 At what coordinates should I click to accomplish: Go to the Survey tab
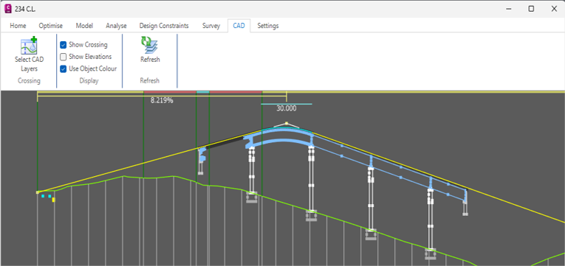coord(211,26)
